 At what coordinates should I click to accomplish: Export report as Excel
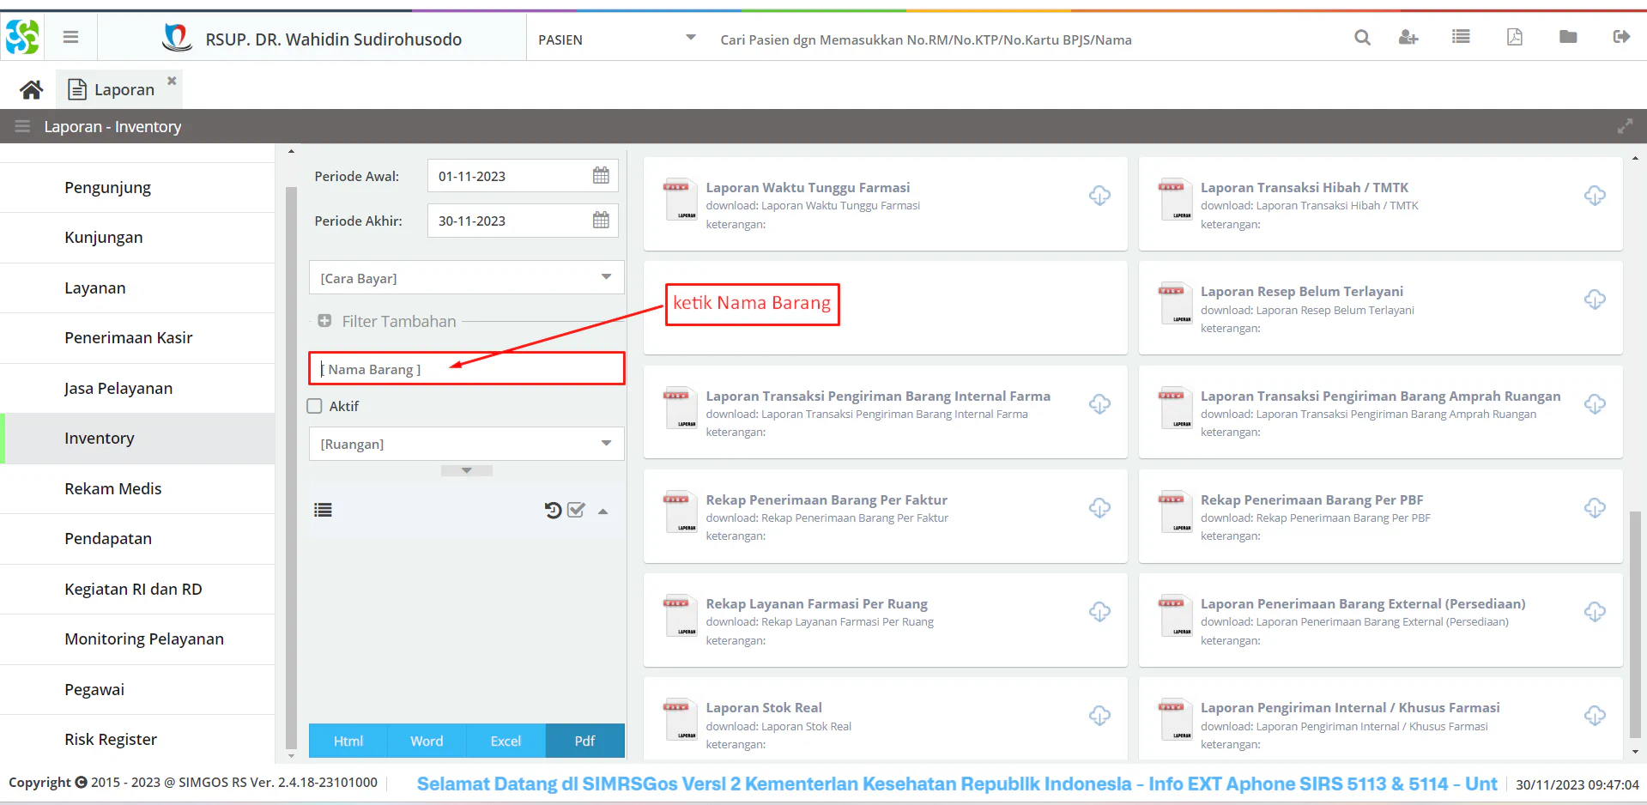coord(506,741)
